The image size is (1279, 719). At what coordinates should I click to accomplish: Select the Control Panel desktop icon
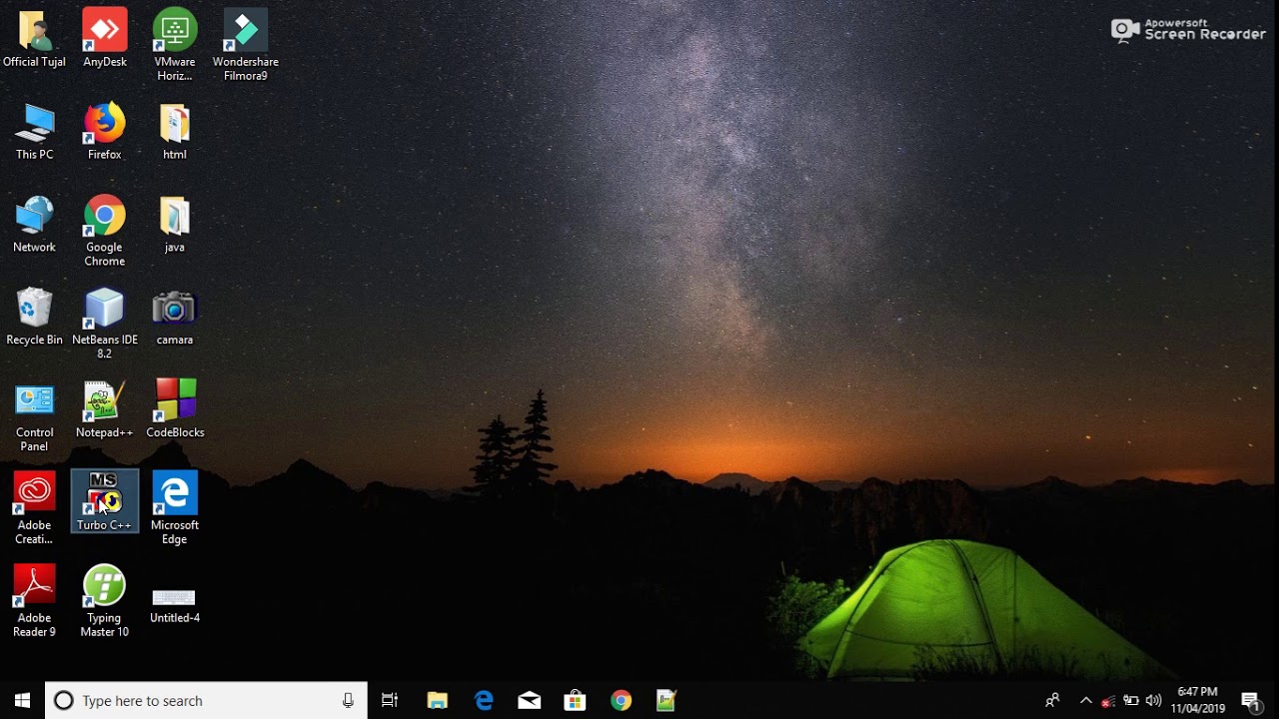click(x=34, y=416)
